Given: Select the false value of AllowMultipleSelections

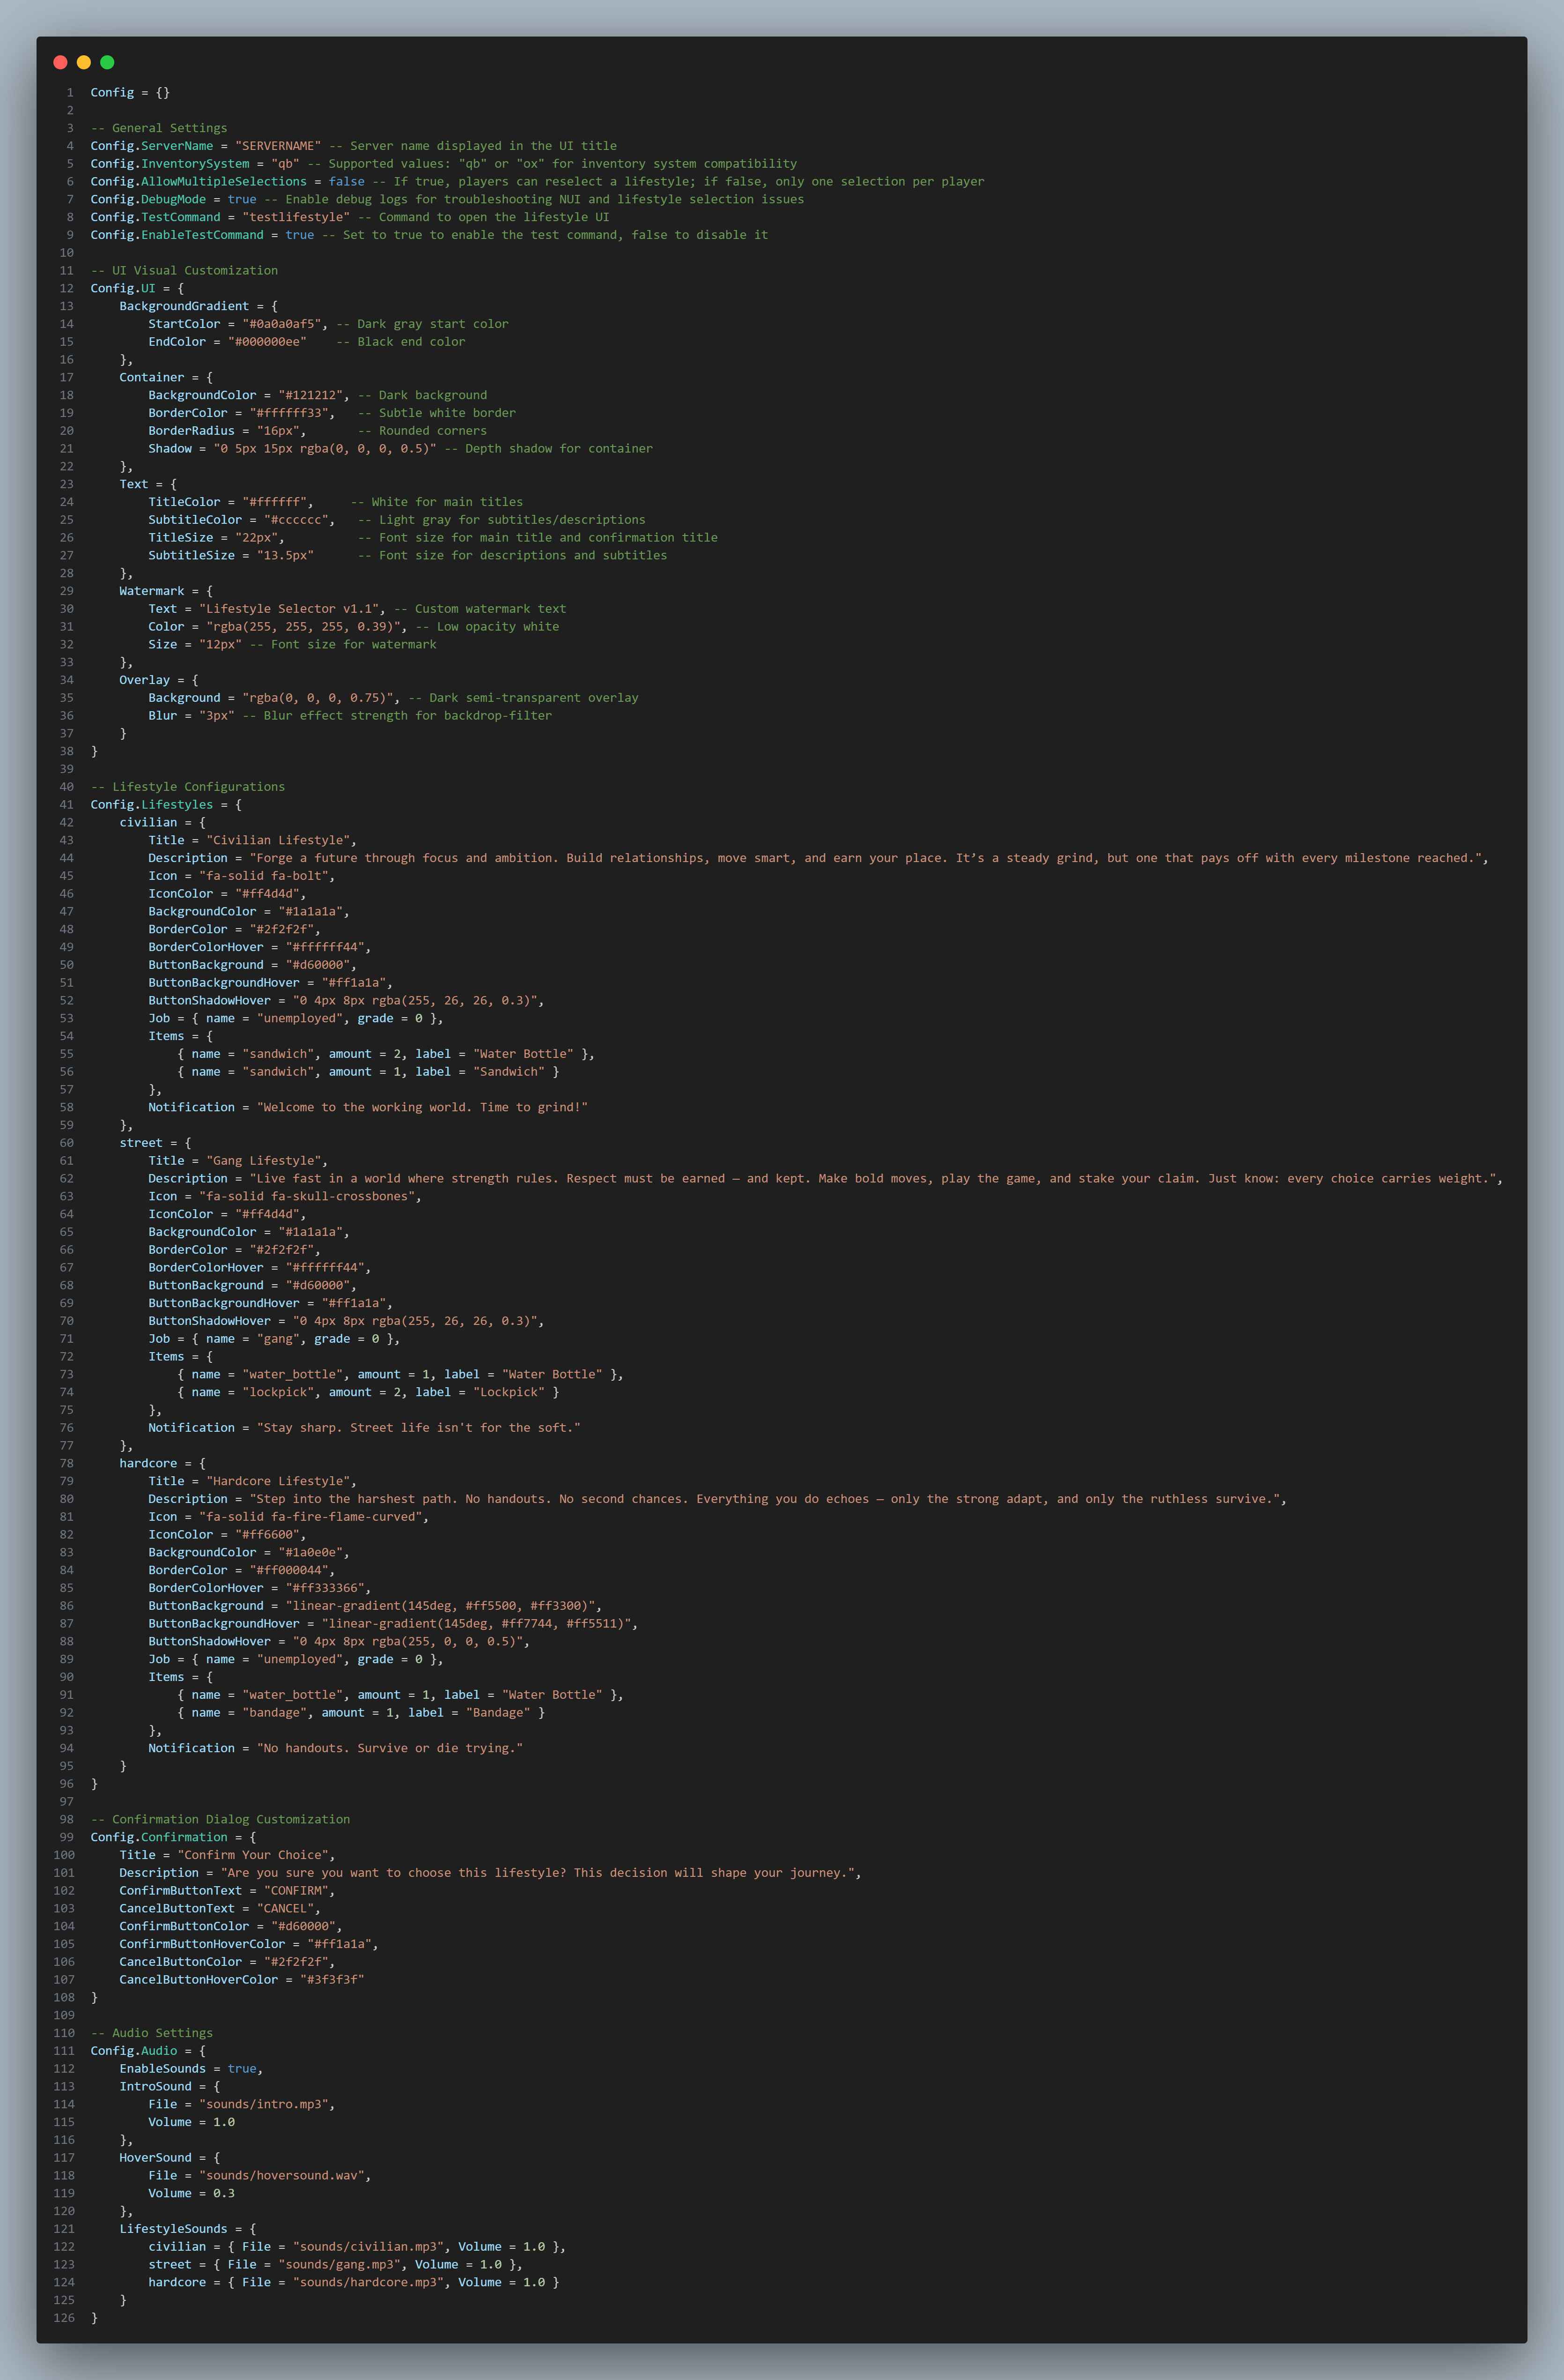Looking at the screenshot, I should 347,182.
